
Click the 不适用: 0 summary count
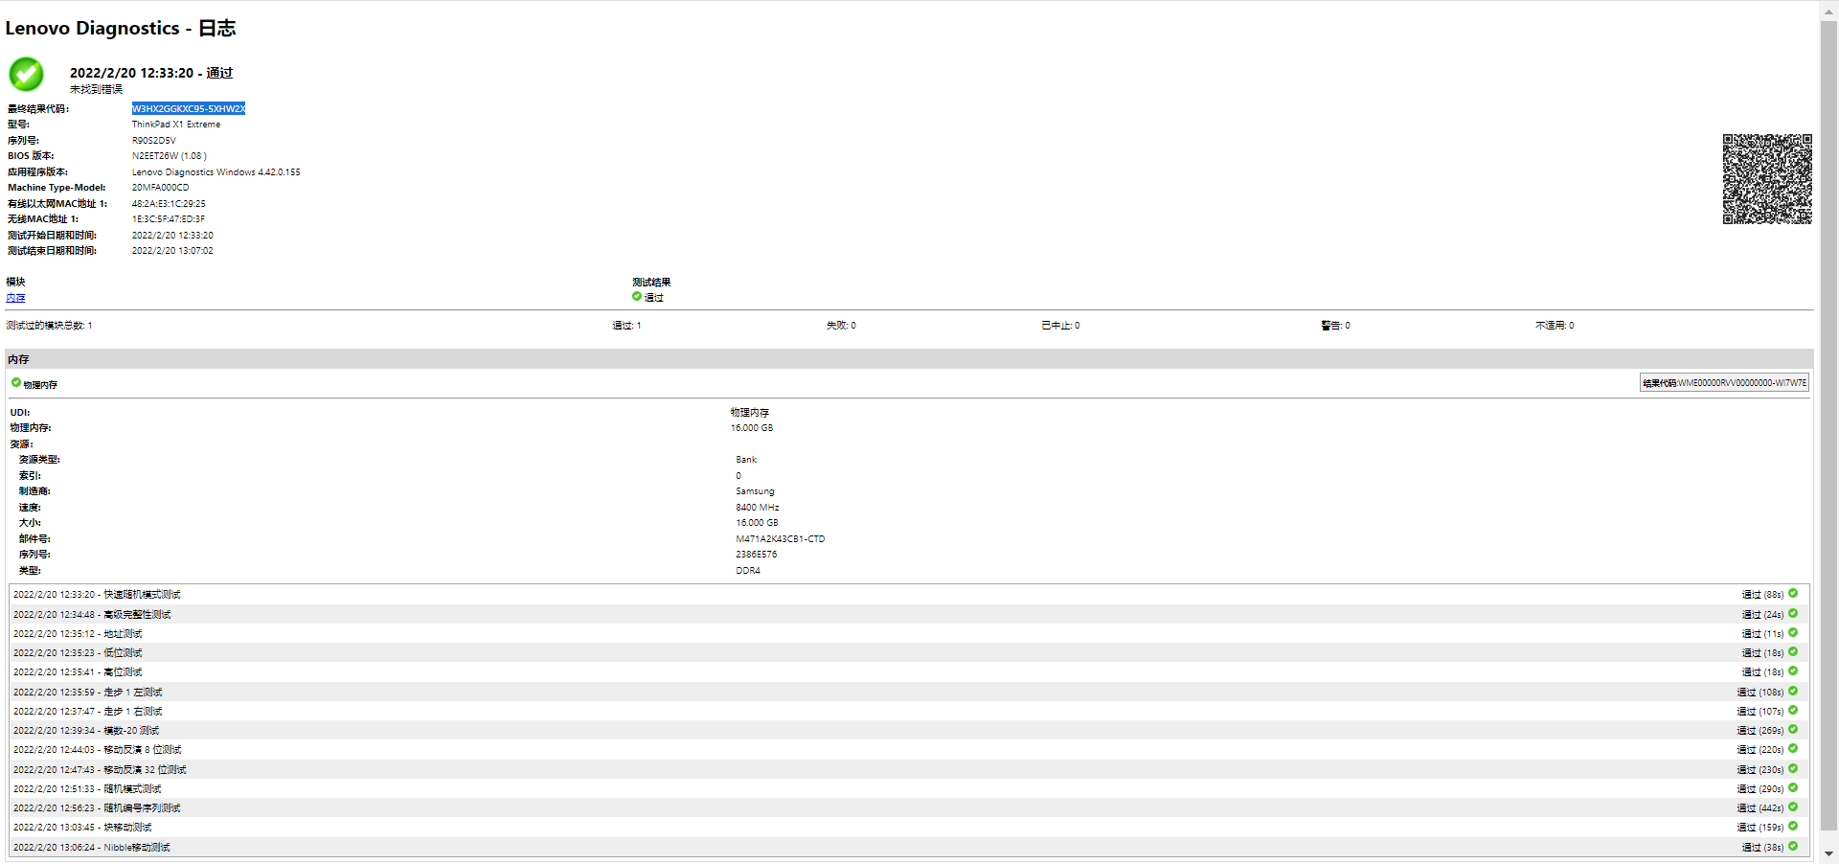click(1555, 326)
